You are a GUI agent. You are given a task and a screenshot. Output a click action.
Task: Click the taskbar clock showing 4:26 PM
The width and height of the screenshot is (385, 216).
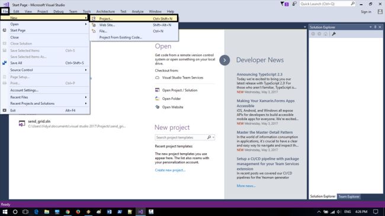click(361, 212)
